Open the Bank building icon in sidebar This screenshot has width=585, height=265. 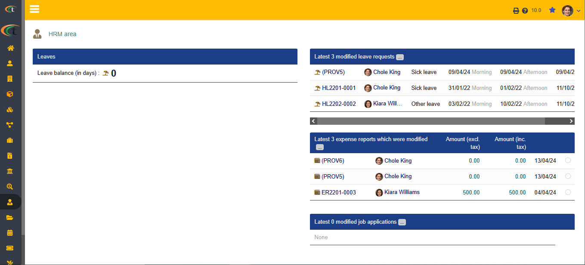10,171
